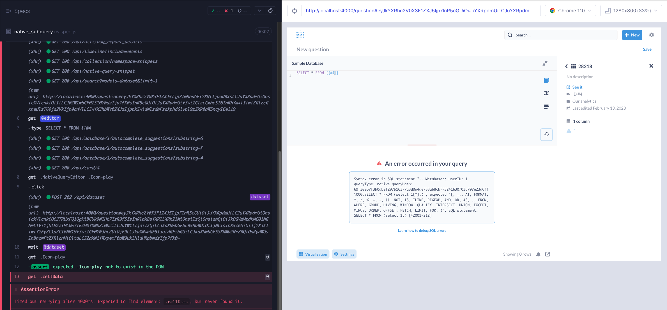Click the Metabase logo icon
The width and height of the screenshot is (667, 310).
pyautogui.click(x=300, y=35)
